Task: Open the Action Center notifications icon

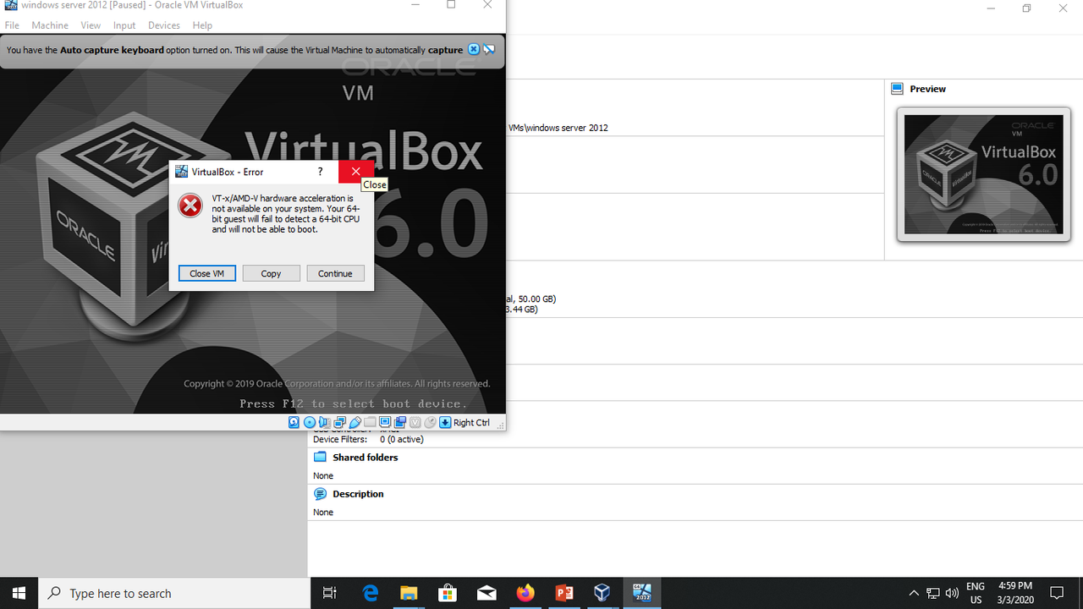Action: tap(1057, 593)
